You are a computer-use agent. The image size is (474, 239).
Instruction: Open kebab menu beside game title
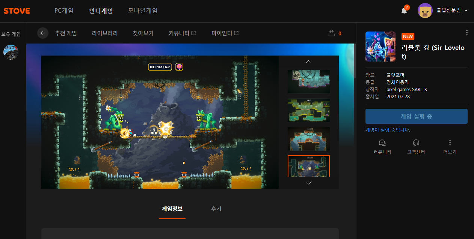point(466,33)
